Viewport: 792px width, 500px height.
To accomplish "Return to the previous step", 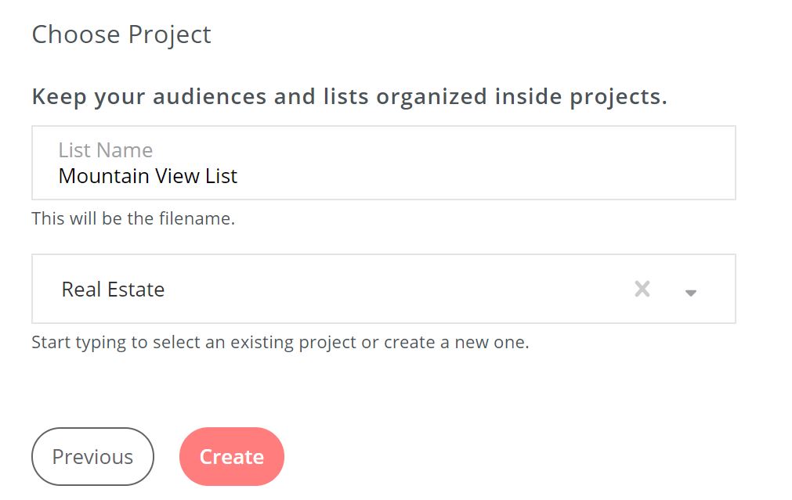I will [x=92, y=457].
